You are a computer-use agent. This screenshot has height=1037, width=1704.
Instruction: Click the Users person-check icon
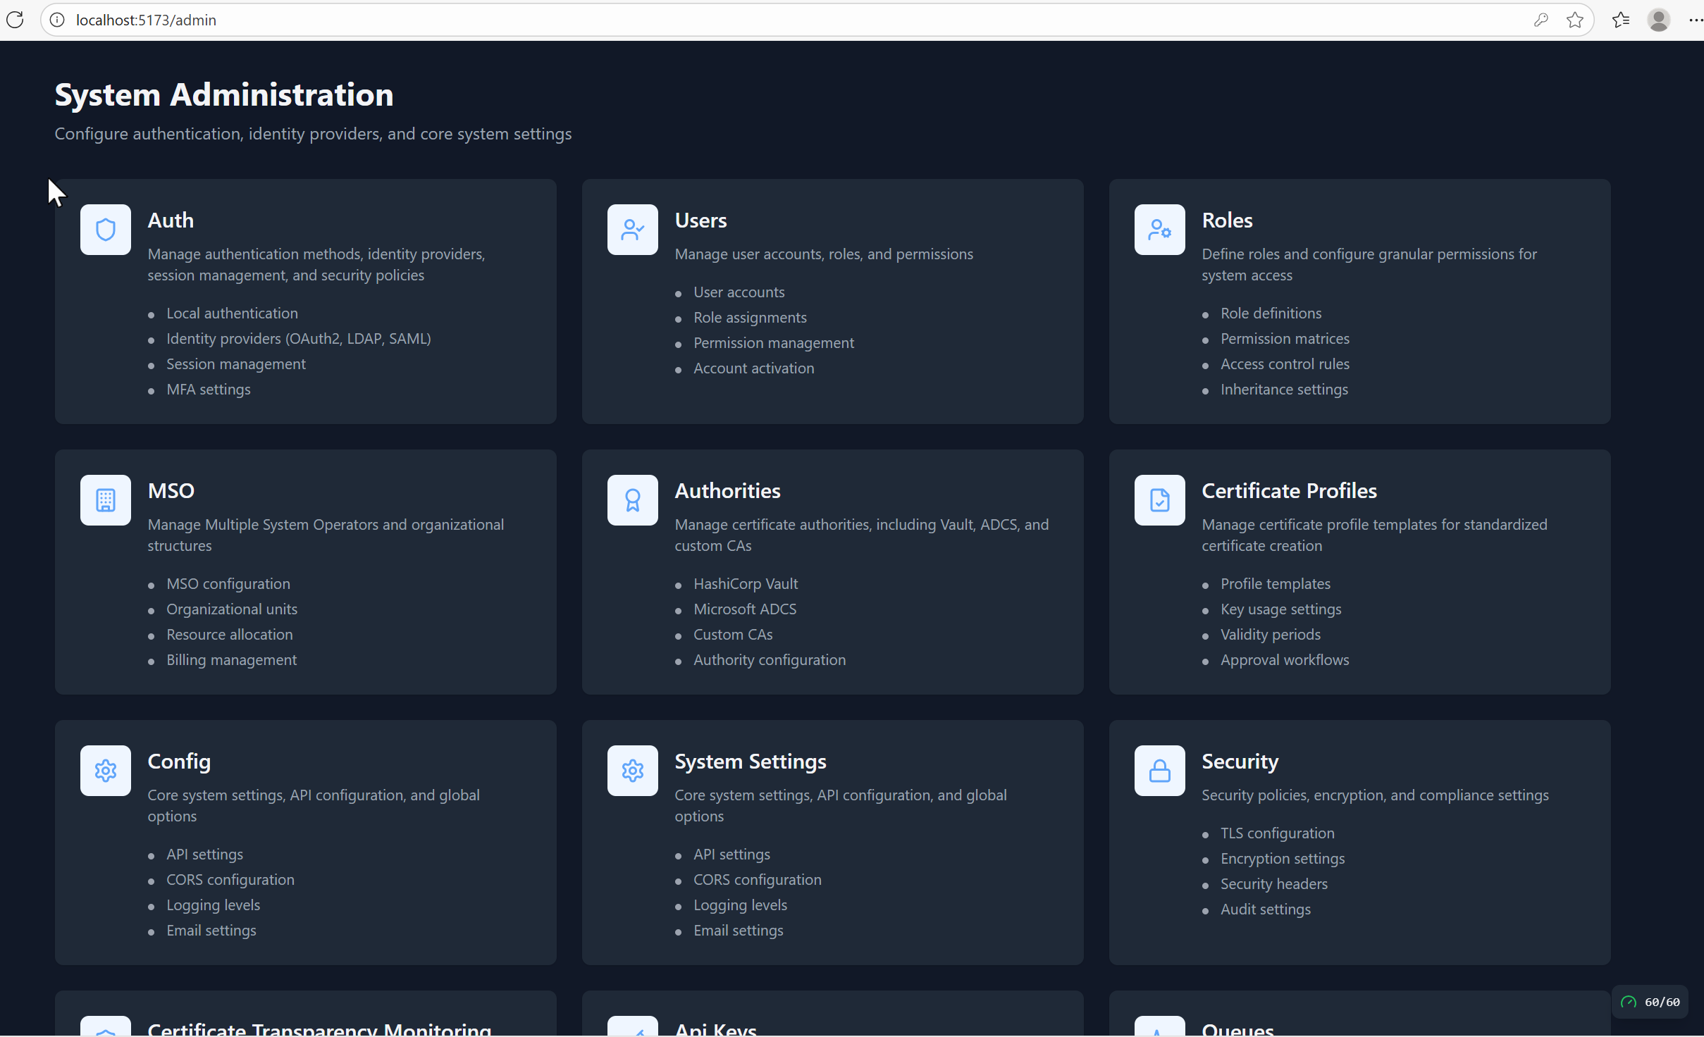[x=632, y=230]
